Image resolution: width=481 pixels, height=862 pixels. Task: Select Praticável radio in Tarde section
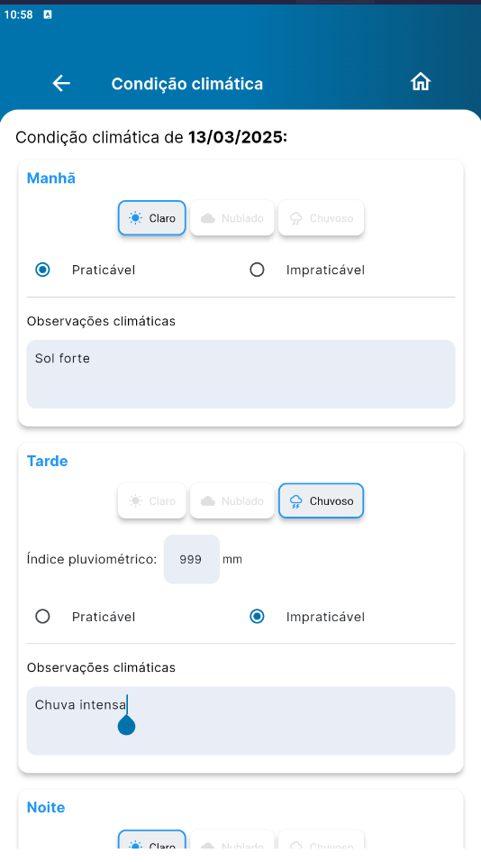(42, 617)
